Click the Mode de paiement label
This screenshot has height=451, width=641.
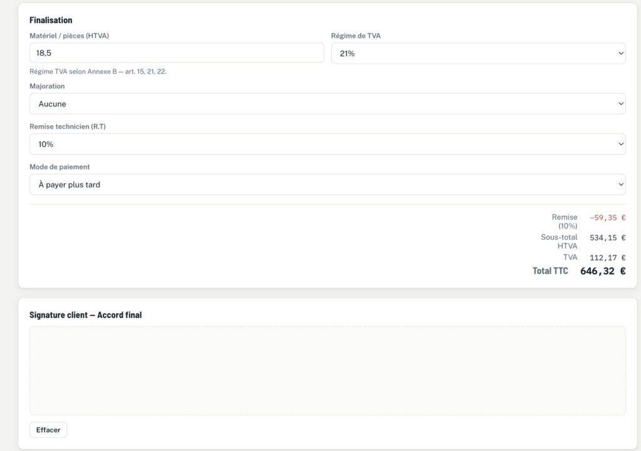coord(59,166)
